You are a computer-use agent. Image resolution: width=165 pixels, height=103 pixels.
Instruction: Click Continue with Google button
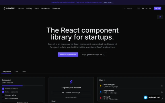71,93
